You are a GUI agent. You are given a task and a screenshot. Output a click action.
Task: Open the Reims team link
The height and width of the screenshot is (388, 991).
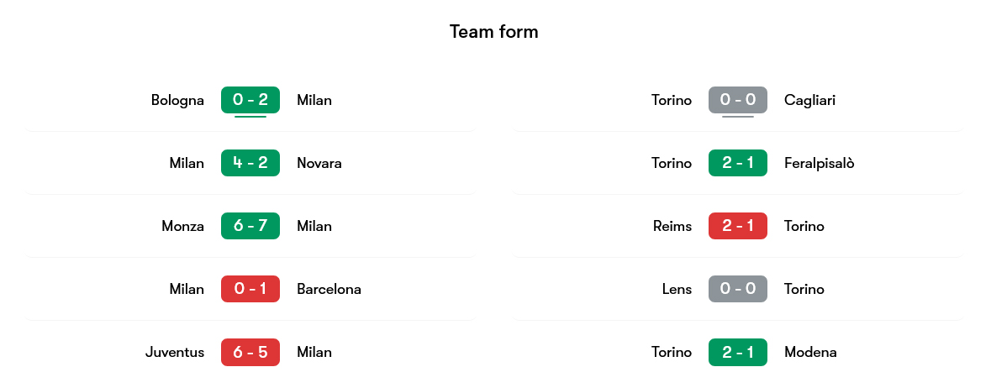(x=672, y=226)
